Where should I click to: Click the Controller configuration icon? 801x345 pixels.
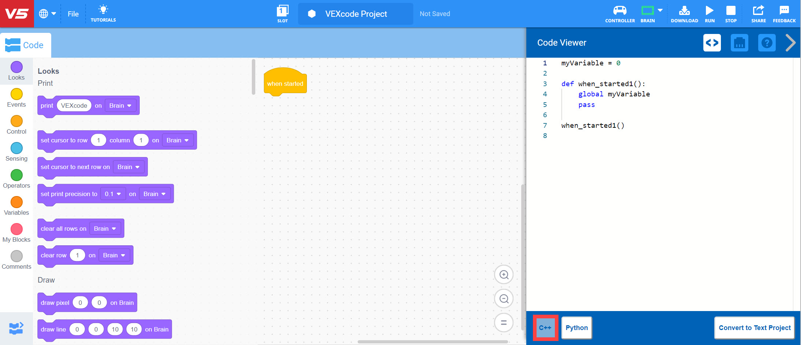click(620, 14)
